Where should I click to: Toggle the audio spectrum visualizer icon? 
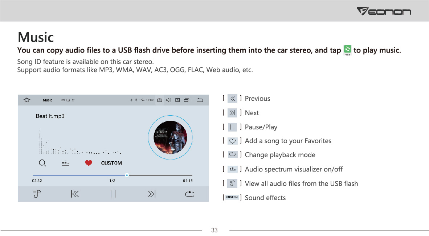(65, 163)
